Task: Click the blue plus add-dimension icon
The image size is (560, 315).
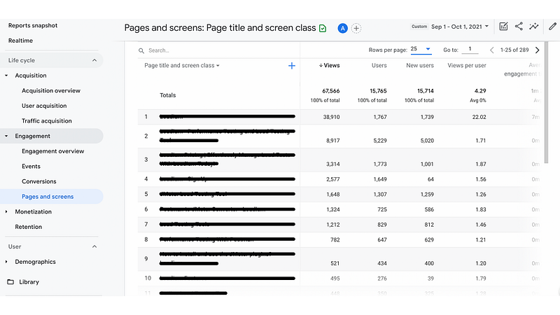Action: 292,66
